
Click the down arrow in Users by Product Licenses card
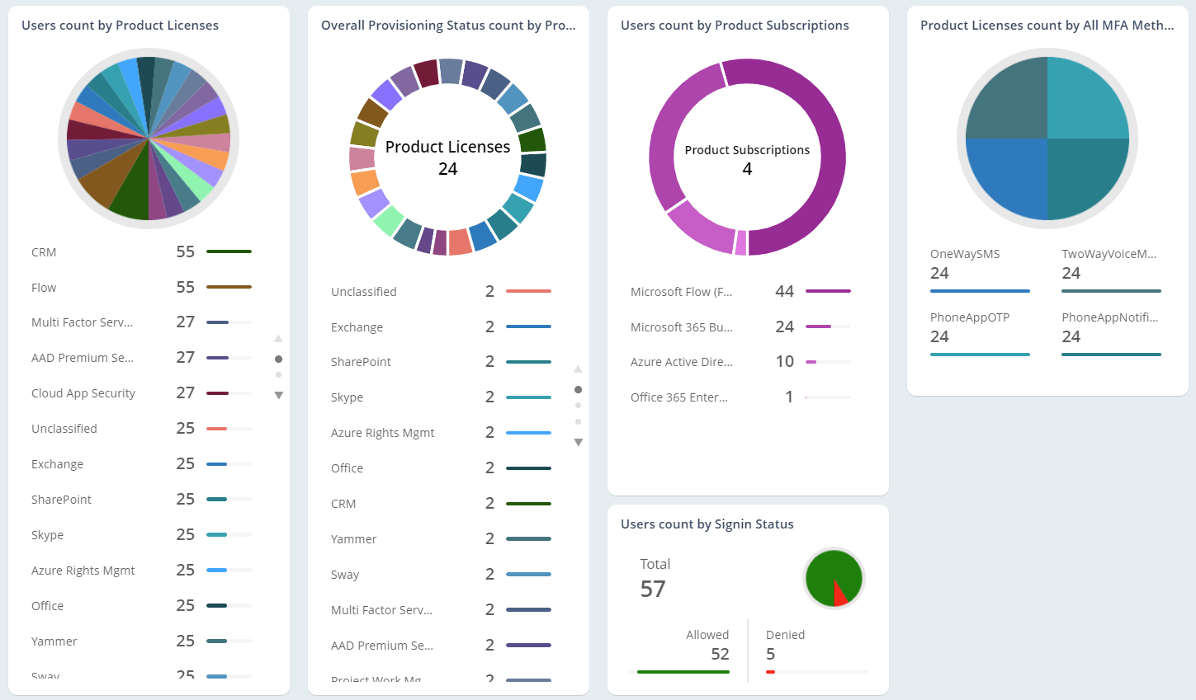pyautogui.click(x=278, y=396)
